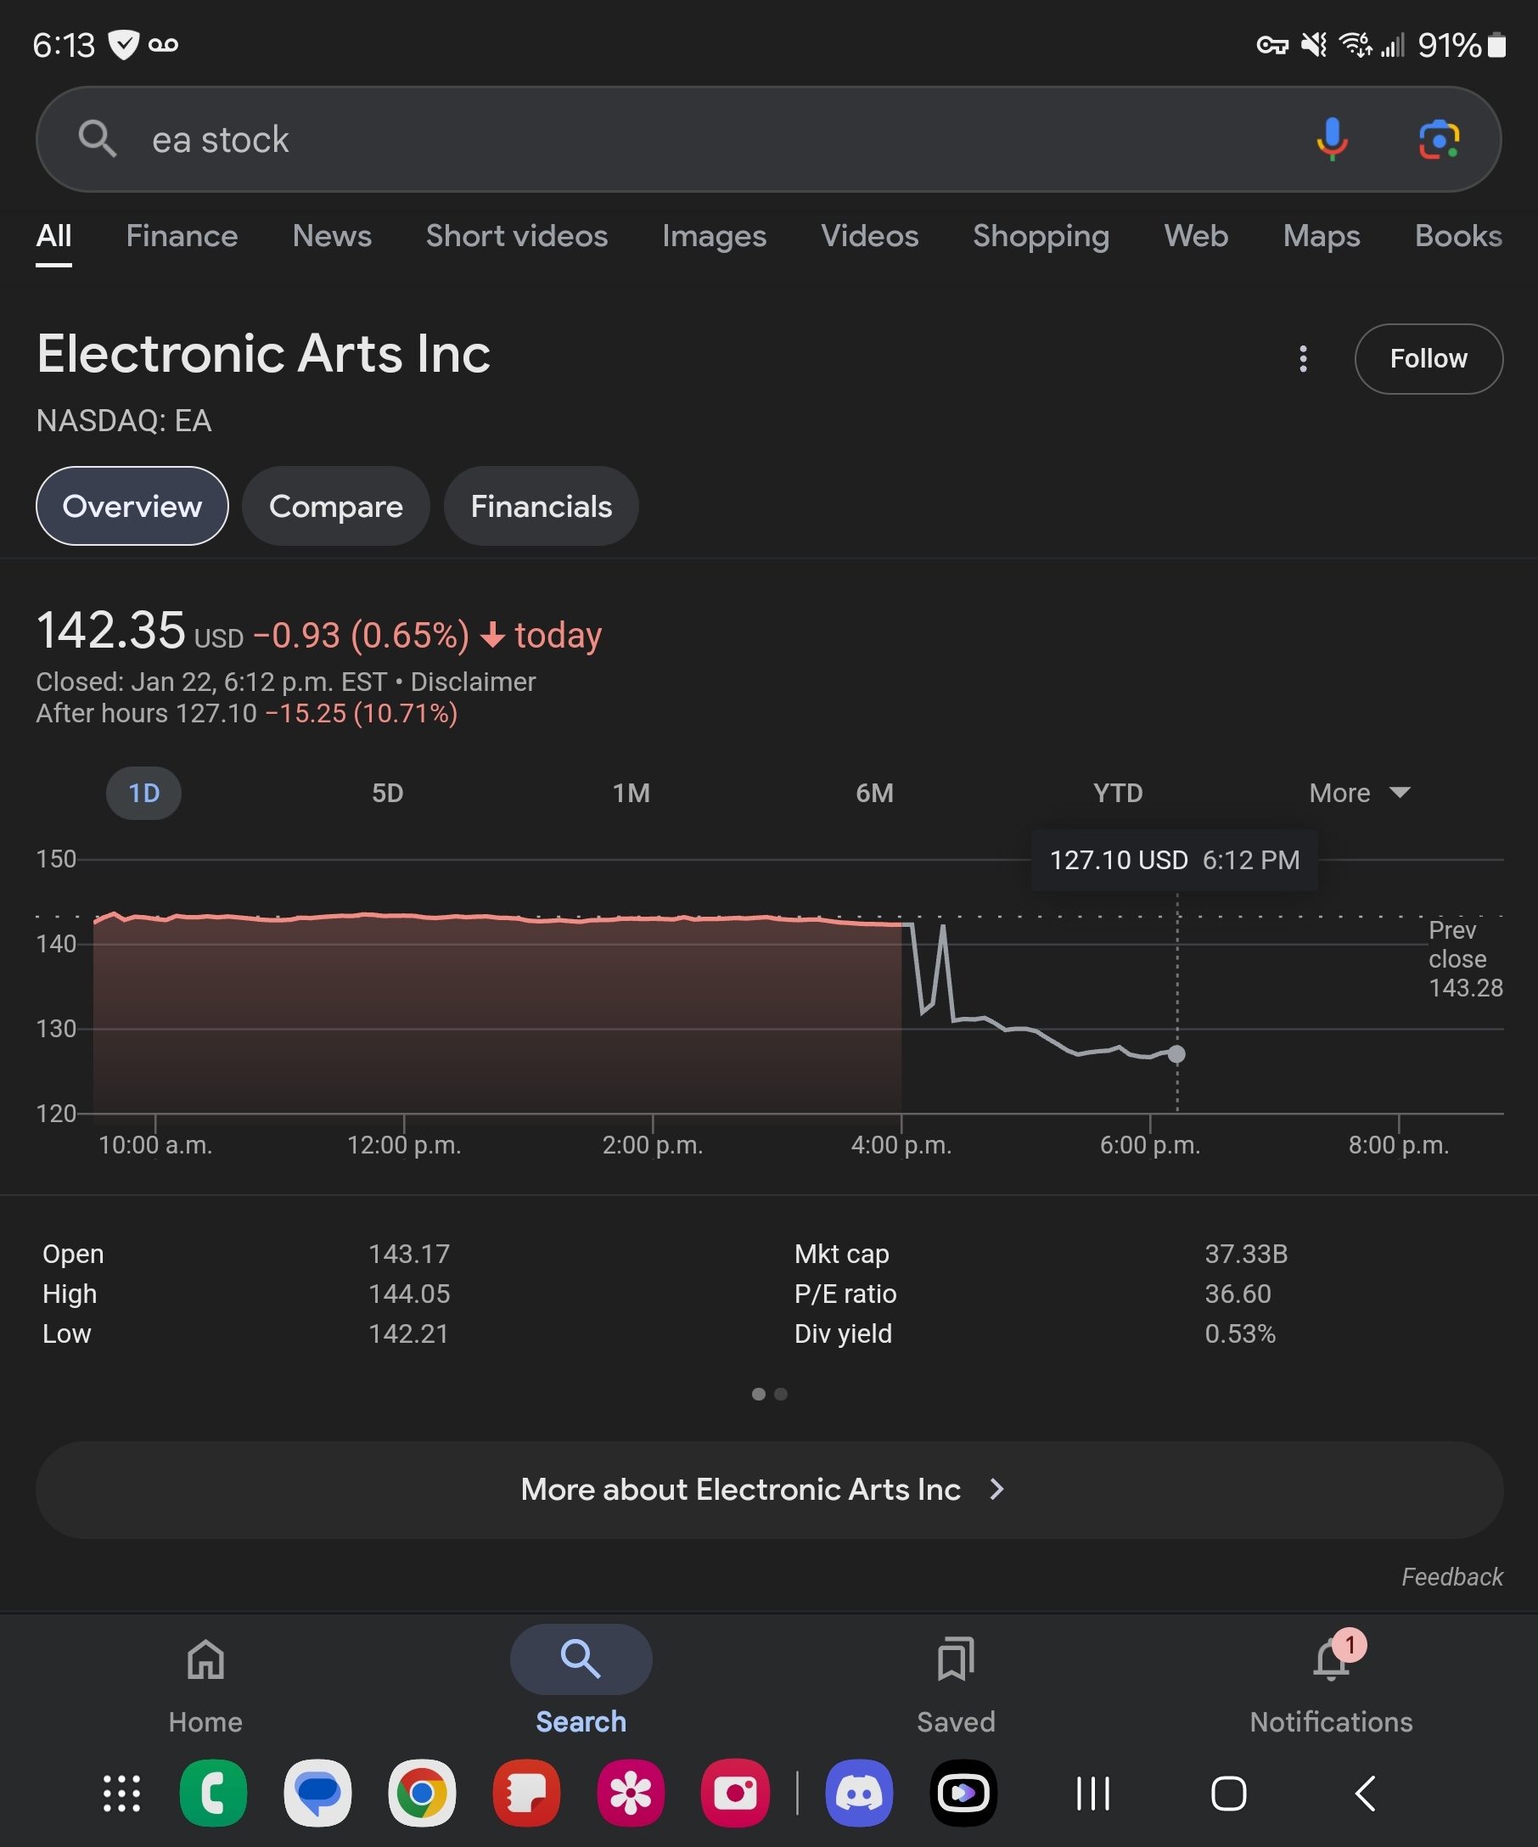Viewport: 1538px width, 1847px height.
Task: Show recent apps with the three-line button
Action: tap(1093, 1794)
